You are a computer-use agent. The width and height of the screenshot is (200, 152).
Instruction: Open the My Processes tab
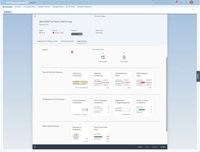pyautogui.click(x=8, y=7)
